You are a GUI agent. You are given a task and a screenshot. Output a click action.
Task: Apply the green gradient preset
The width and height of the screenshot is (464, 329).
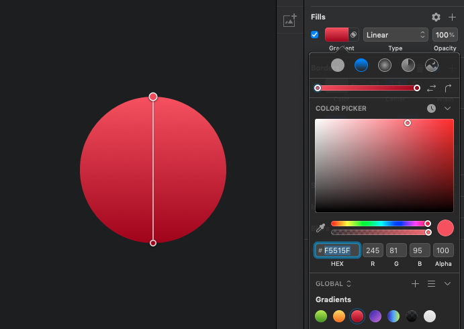tap(321, 316)
